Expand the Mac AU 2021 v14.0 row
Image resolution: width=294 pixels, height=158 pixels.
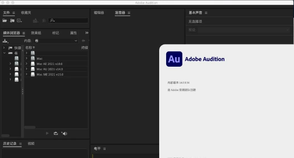coord(27,69)
